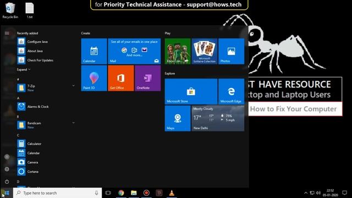Expand the 7-Zip folder chevron
The height and width of the screenshot is (198, 352).
(73, 86)
